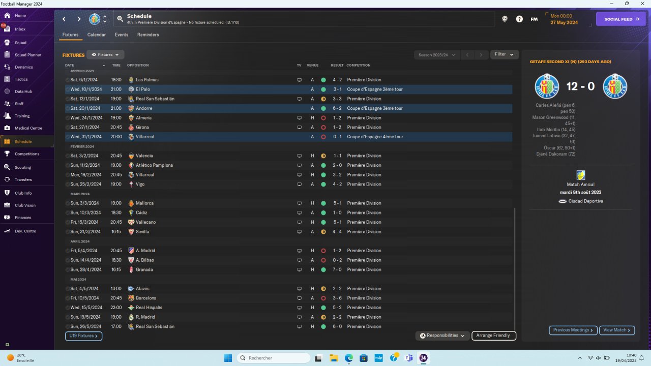651x366 pixels.
Task: Go back with the left arrow
Action: click(x=64, y=19)
